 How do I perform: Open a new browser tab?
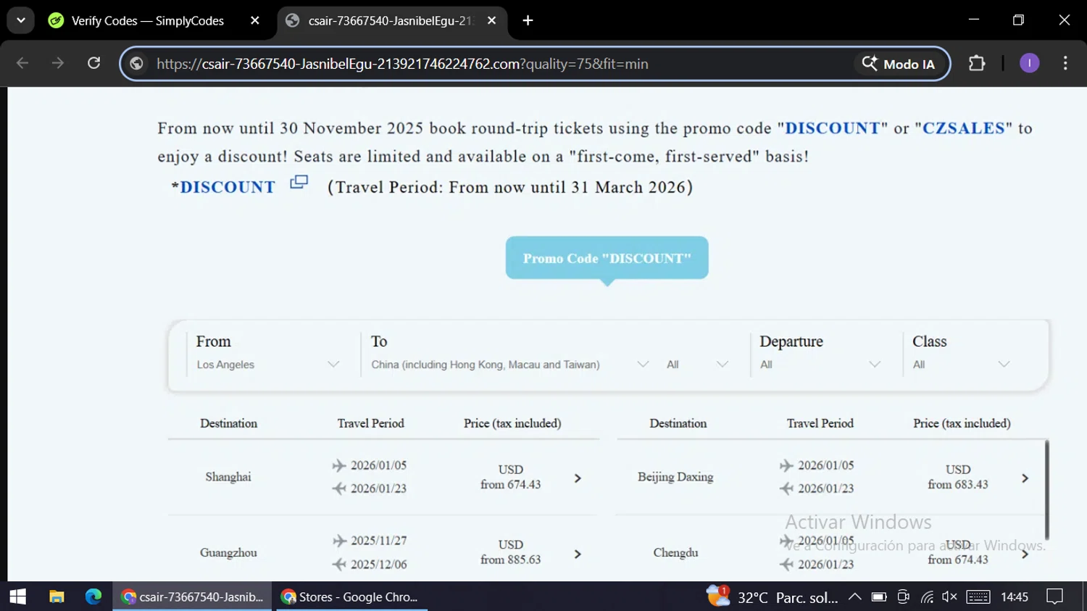tap(528, 20)
